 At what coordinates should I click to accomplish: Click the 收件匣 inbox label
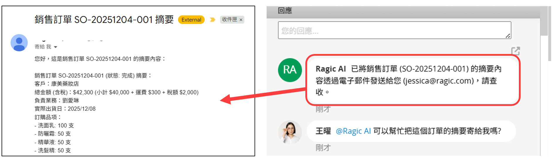pos(229,19)
